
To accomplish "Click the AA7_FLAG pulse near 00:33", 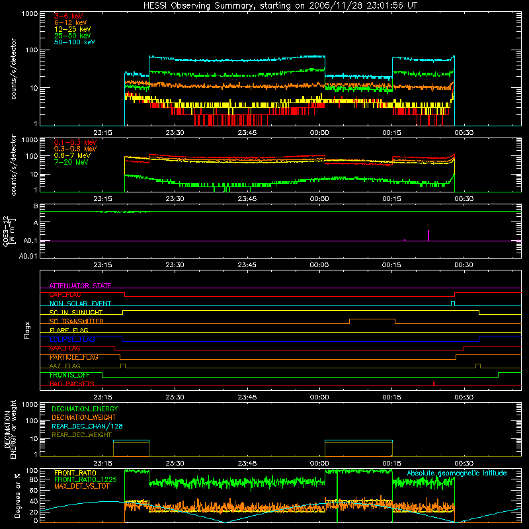I will point(477,366).
